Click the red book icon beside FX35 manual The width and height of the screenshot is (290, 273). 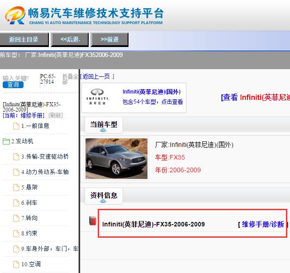(93, 221)
